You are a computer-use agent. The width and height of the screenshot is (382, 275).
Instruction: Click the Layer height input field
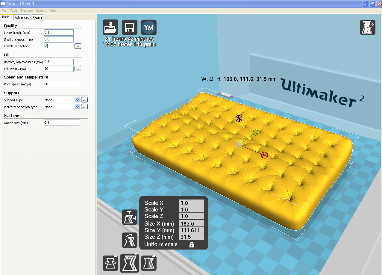click(59, 32)
